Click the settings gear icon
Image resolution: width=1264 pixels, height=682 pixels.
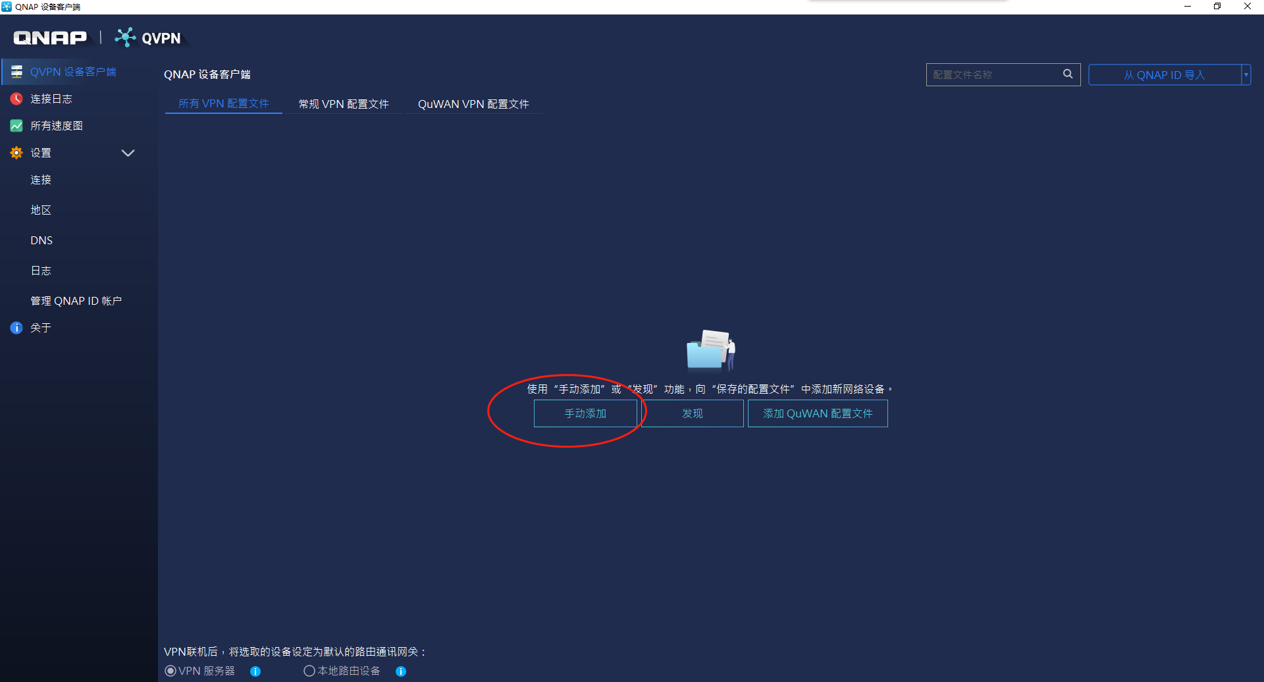coord(16,153)
